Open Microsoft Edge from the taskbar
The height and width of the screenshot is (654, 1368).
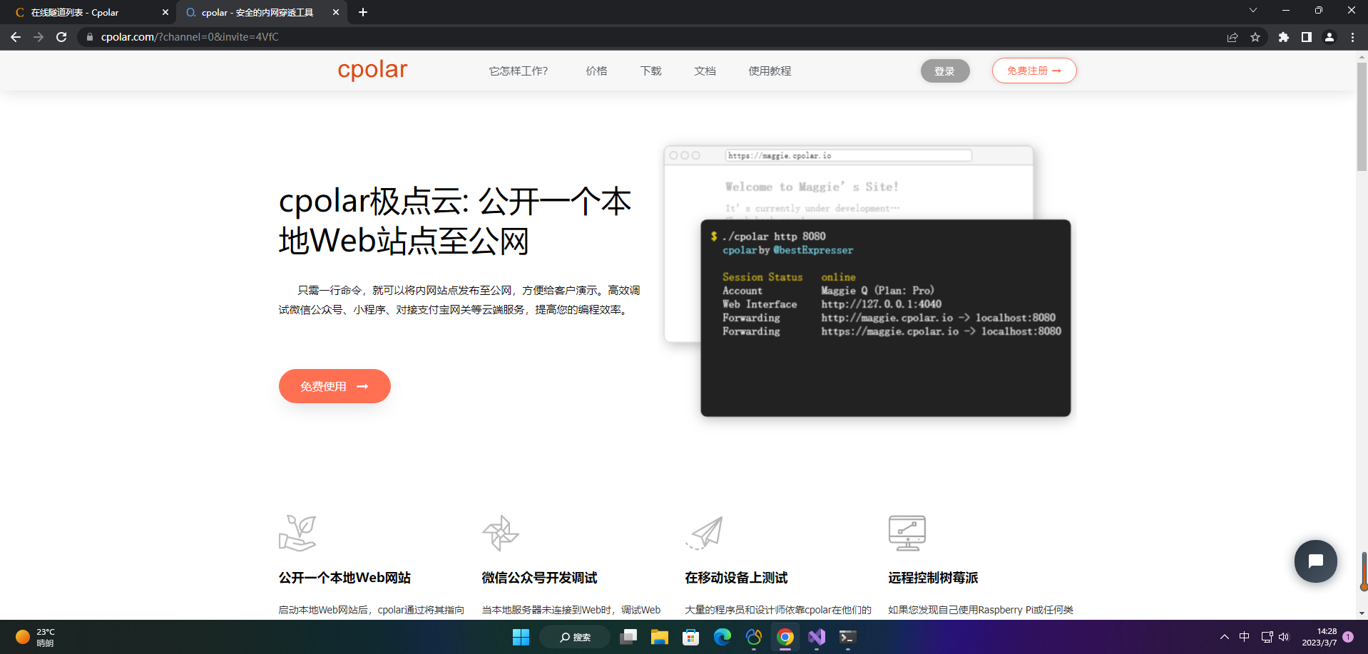723,637
